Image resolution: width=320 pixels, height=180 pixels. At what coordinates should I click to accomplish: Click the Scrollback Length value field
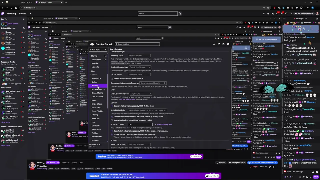(140, 124)
